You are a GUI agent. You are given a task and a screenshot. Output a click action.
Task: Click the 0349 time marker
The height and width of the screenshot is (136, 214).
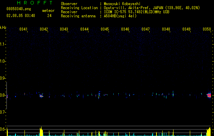click(186, 29)
